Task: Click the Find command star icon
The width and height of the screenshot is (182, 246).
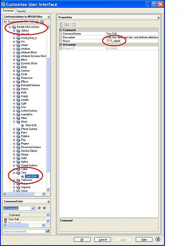Action: point(44,208)
